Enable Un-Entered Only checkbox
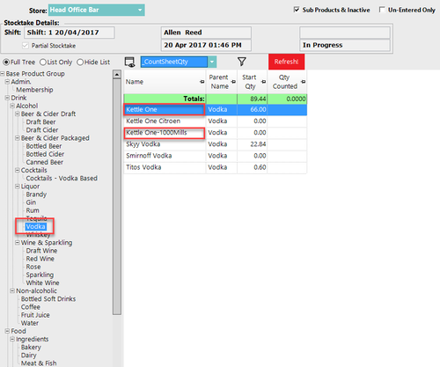Screen dimensions: 440x367 [382, 10]
